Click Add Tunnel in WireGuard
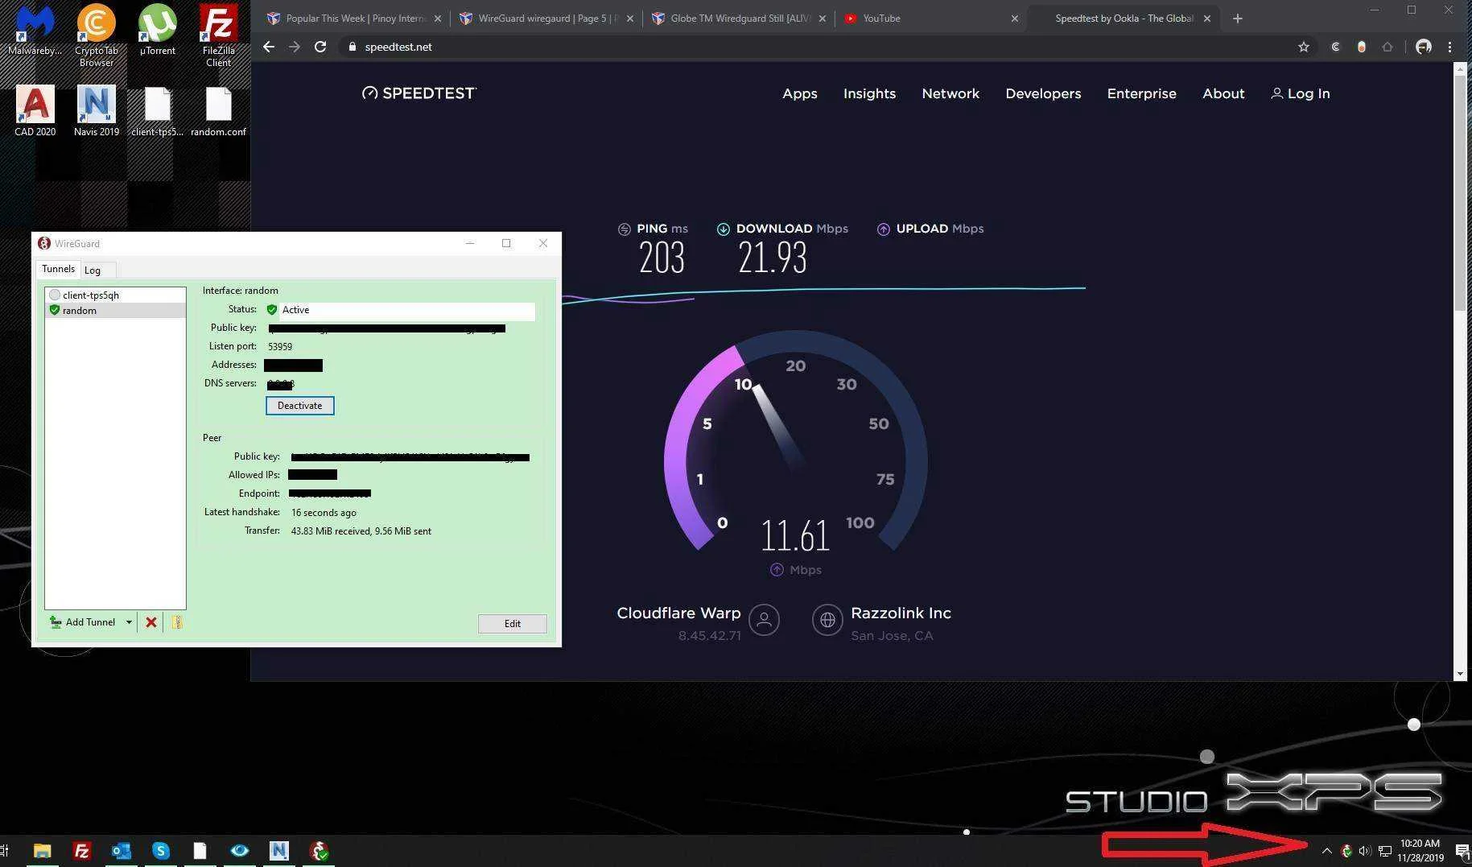 [83, 622]
